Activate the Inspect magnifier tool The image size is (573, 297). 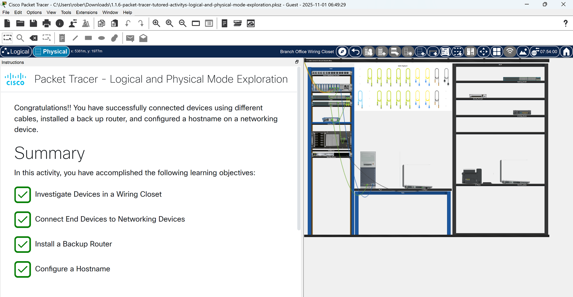20,38
